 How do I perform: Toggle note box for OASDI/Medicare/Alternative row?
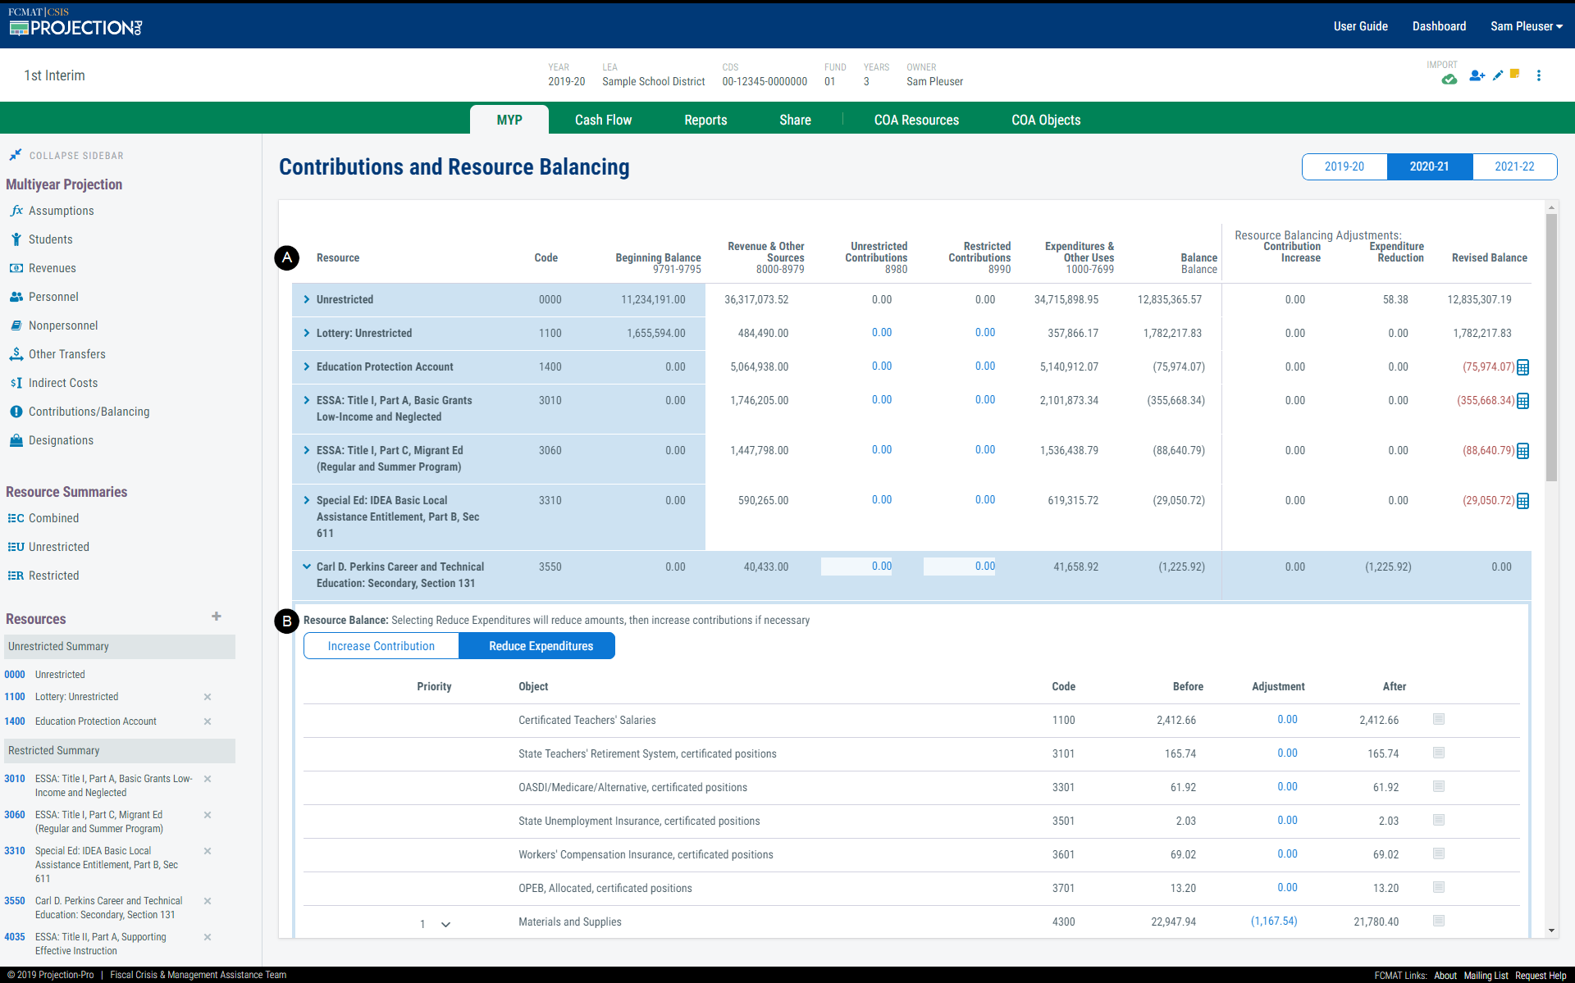pyautogui.click(x=1439, y=786)
